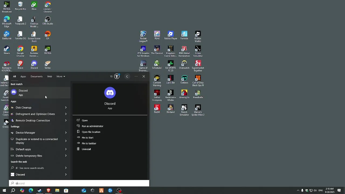Image resolution: width=345 pixels, height=194 pixels.
Task: Select OBS Studio desktop icon
Action: (48, 21)
